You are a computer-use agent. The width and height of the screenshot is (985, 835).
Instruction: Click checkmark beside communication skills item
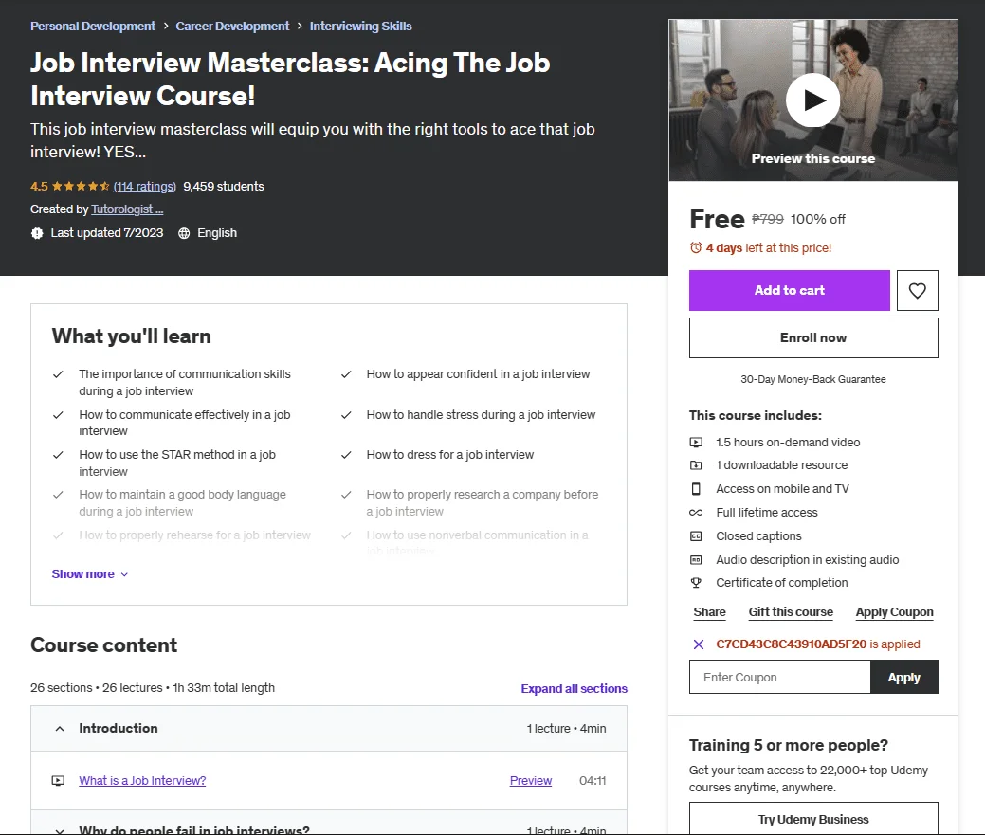click(x=58, y=374)
